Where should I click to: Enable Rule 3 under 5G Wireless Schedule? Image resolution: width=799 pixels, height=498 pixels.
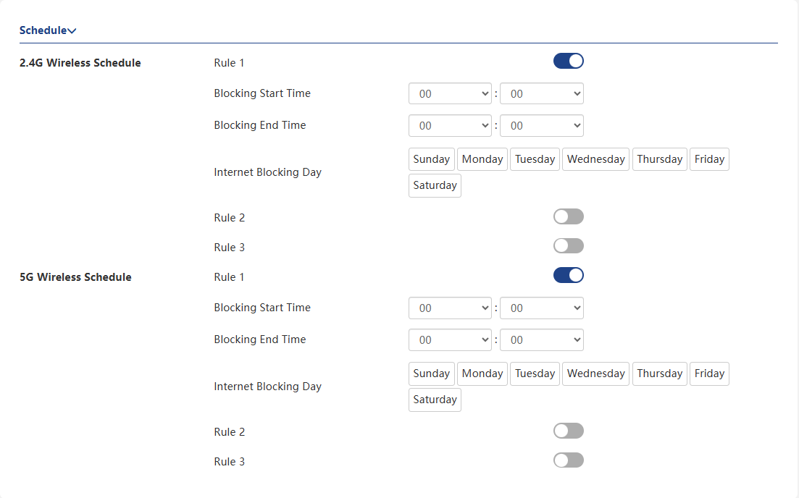[x=568, y=460]
